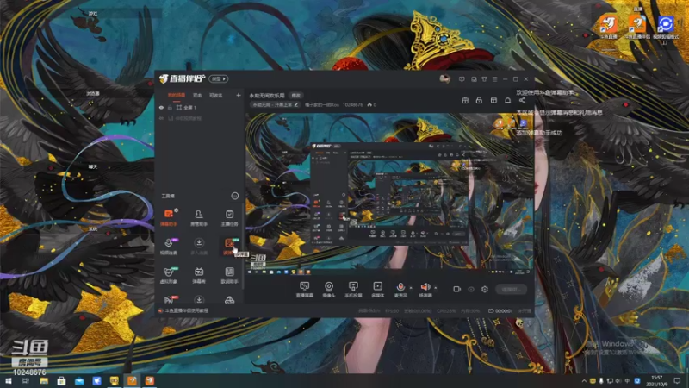Open the settings gear in bottom bar
The height and width of the screenshot is (388, 689).
[485, 289]
